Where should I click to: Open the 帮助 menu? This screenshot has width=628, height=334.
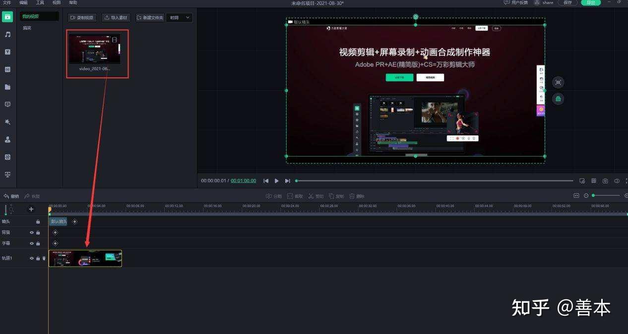73,2
